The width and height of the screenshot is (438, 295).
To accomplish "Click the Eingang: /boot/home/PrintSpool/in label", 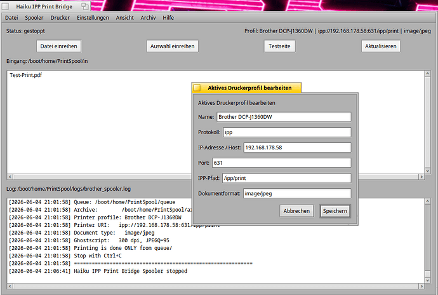I will [x=47, y=61].
